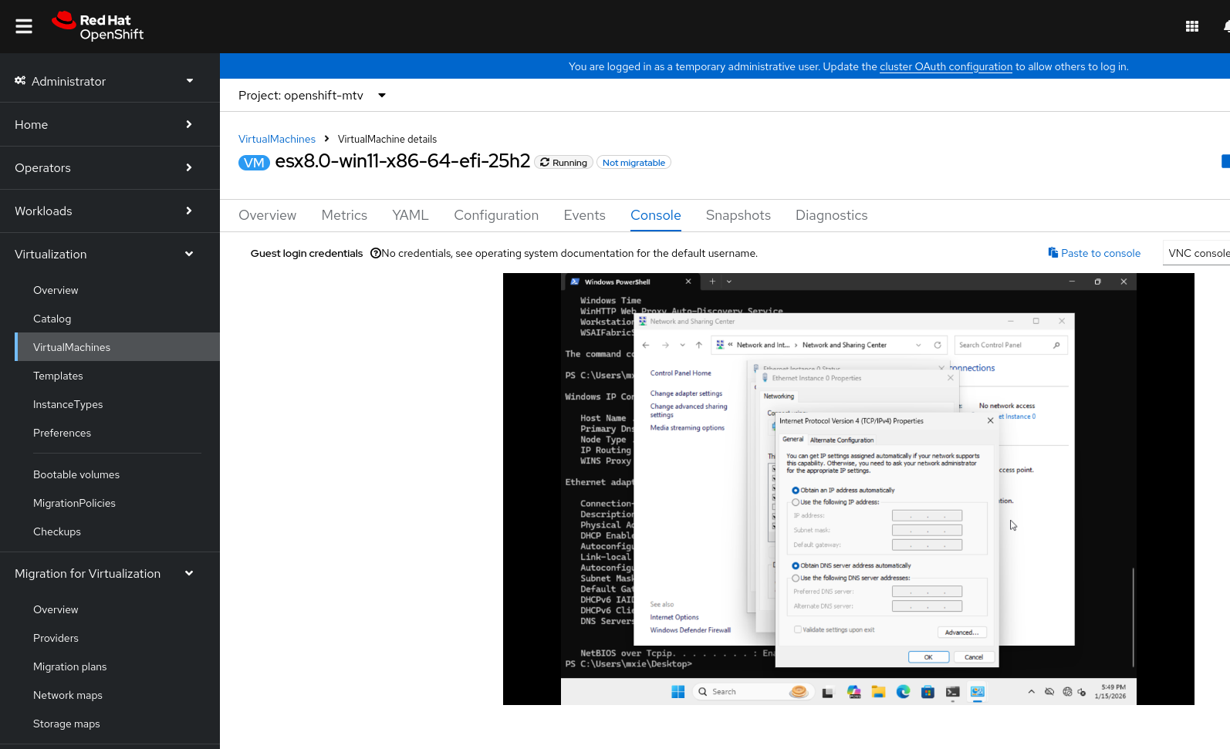Click the address bar history dropdown arrow

(x=918, y=346)
